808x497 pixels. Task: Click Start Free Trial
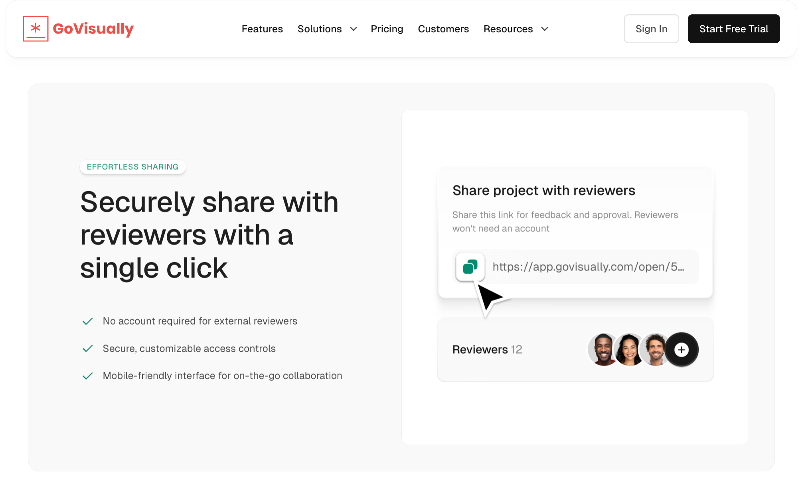(x=734, y=28)
